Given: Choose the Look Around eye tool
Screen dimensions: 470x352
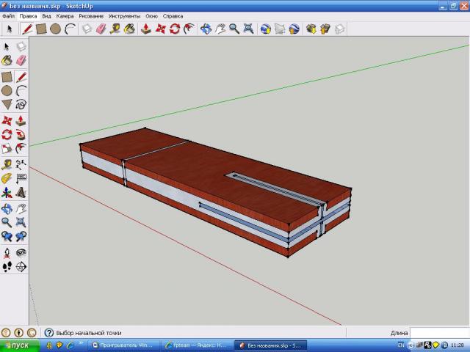Looking at the screenshot, I should pyautogui.click(x=21, y=252).
